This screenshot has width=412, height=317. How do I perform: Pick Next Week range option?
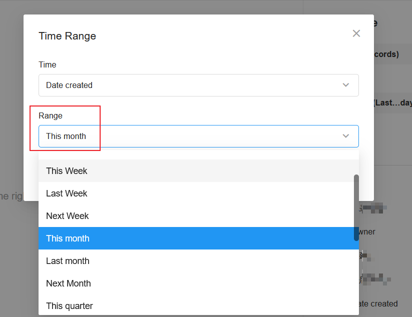tap(199, 216)
